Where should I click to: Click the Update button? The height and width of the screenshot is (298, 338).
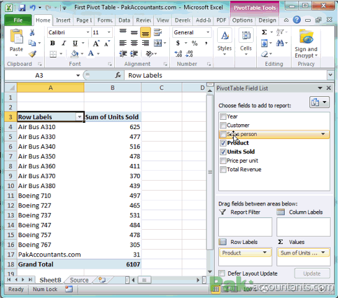[312, 273]
